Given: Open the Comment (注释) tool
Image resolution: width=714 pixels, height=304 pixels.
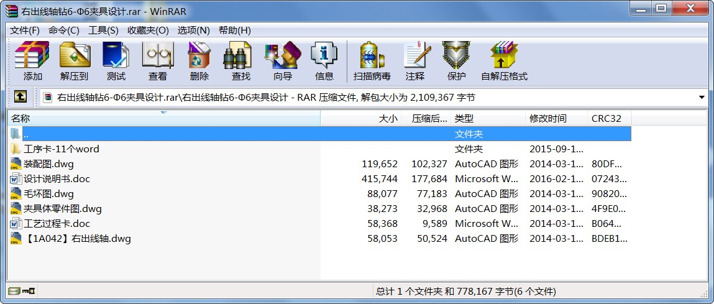Looking at the screenshot, I should click(x=415, y=62).
